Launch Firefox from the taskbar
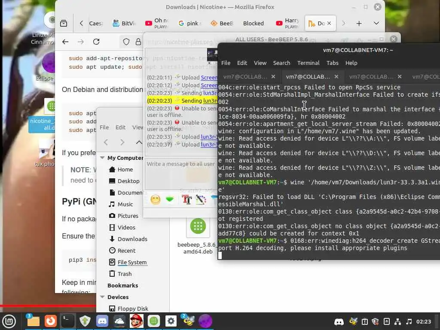The width and height of the screenshot is (440, 330). [51, 321]
